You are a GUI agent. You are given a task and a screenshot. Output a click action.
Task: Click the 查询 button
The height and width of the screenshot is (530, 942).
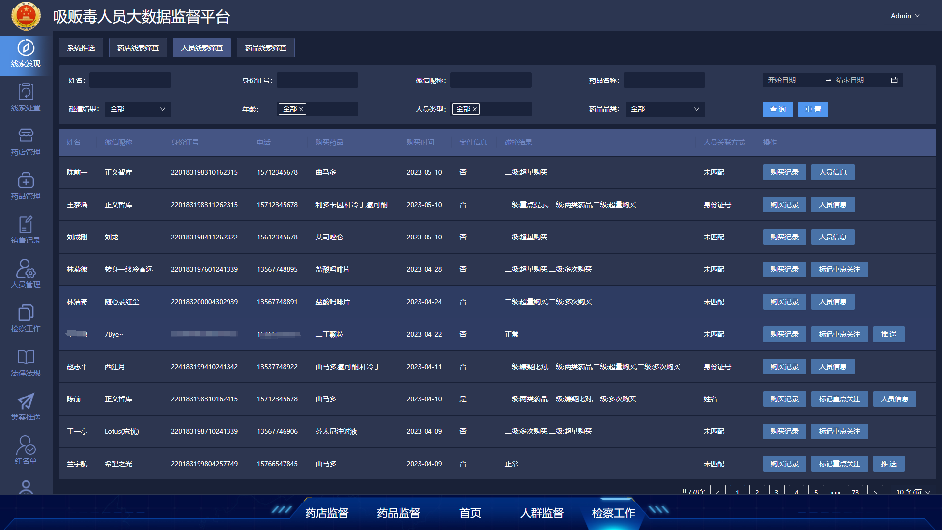pyautogui.click(x=777, y=109)
